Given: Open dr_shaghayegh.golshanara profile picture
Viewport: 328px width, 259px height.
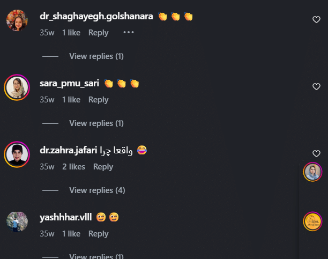Looking at the screenshot, I should coord(17,20).
